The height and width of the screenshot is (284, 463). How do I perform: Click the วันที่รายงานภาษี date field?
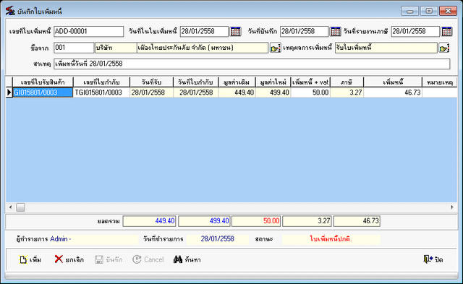[415, 31]
